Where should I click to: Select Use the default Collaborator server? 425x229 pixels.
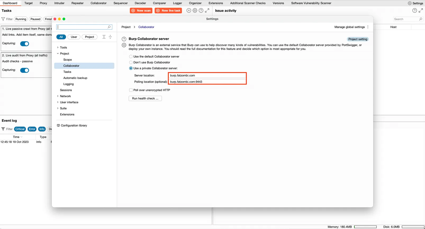pyautogui.click(x=131, y=57)
